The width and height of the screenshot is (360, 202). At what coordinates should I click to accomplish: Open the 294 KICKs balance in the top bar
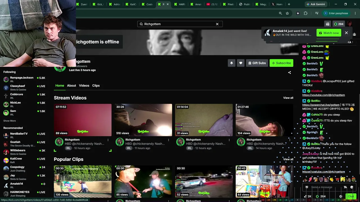coord(339,24)
